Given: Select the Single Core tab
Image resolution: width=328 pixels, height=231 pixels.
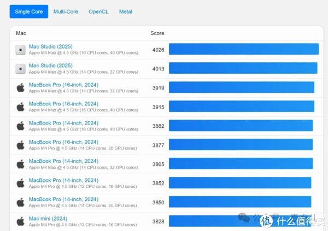Looking at the screenshot, I should point(28,11).
